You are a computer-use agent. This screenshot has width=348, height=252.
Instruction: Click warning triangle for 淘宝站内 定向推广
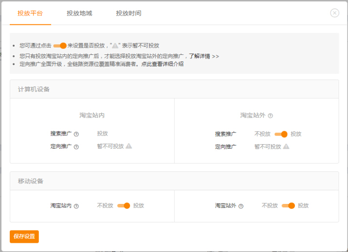tap(129, 146)
